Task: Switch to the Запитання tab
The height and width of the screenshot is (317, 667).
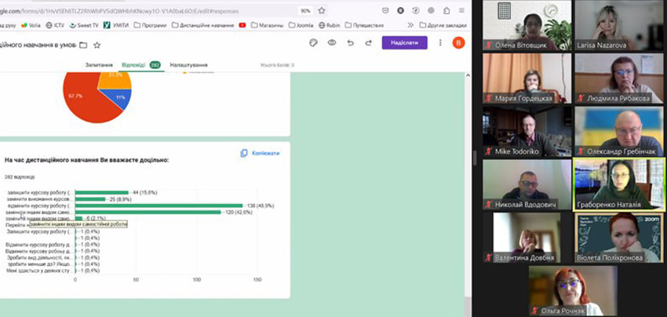Action: coord(98,64)
